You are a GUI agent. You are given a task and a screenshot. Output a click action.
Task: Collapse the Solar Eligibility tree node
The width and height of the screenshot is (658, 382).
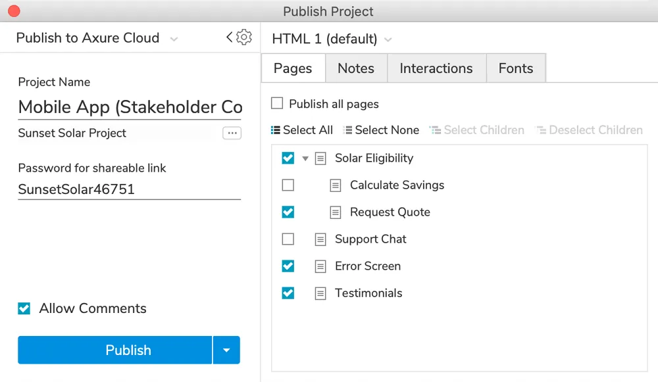tap(305, 158)
